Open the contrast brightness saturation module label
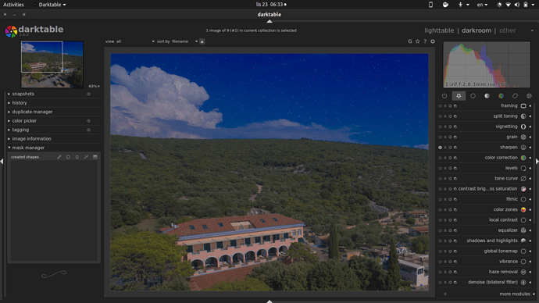The image size is (539, 303). pos(487,189)
